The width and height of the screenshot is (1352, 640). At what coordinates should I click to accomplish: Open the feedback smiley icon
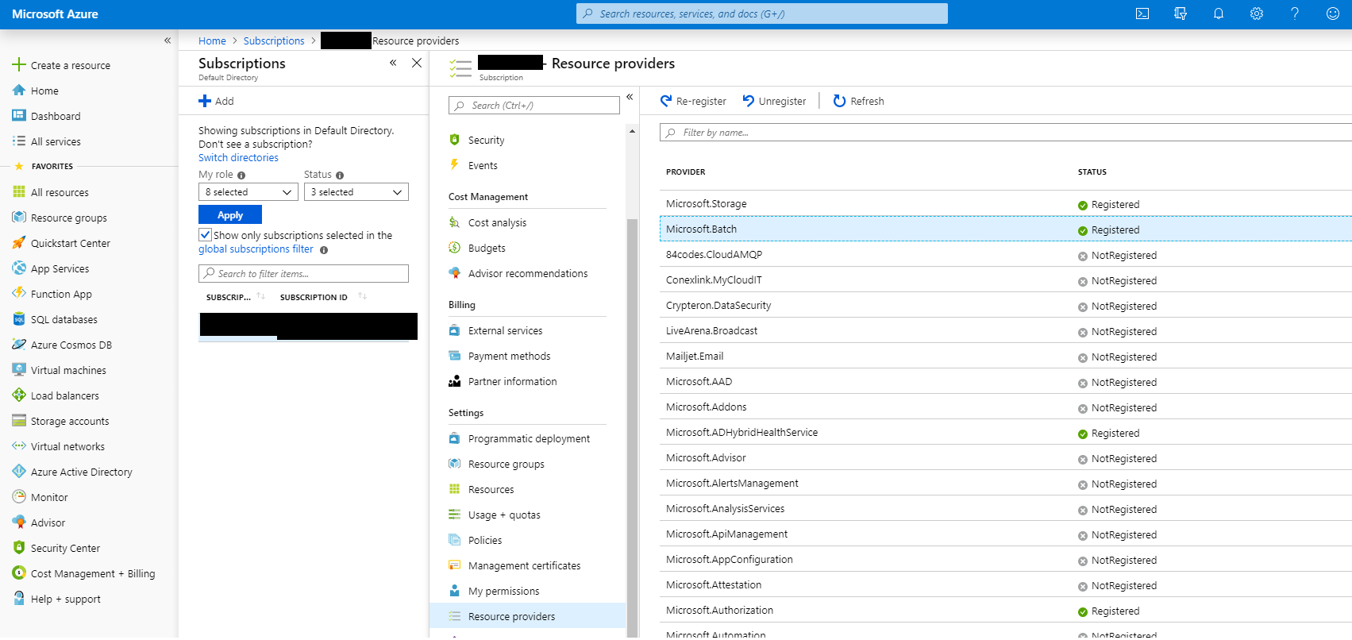tap(1332, 13)
